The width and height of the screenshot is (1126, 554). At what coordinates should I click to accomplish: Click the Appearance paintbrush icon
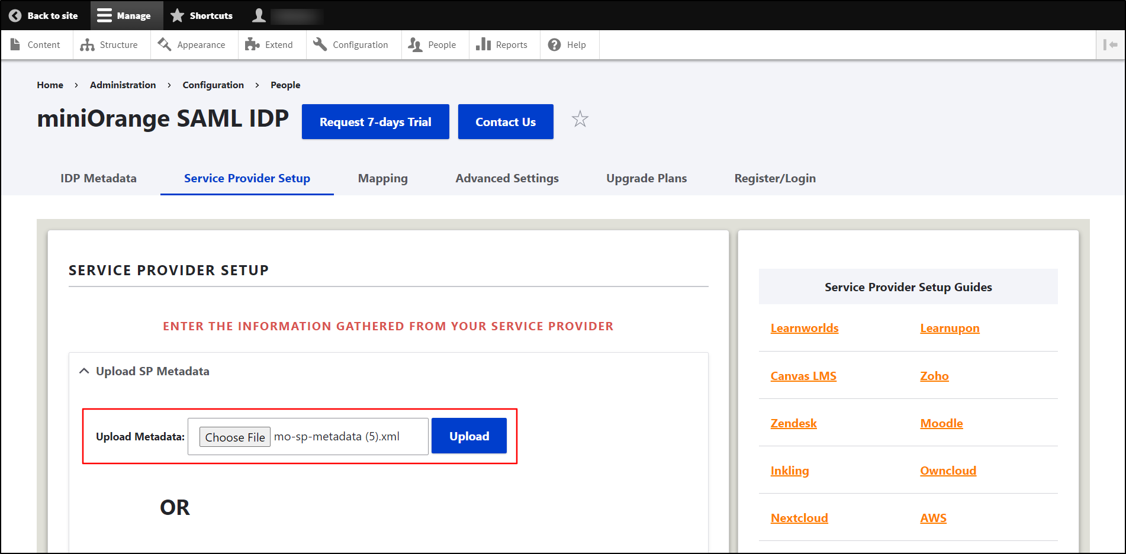click(x=165, y=44)
